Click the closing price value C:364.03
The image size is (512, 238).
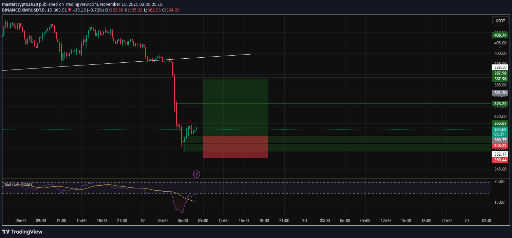pos(171,10)
